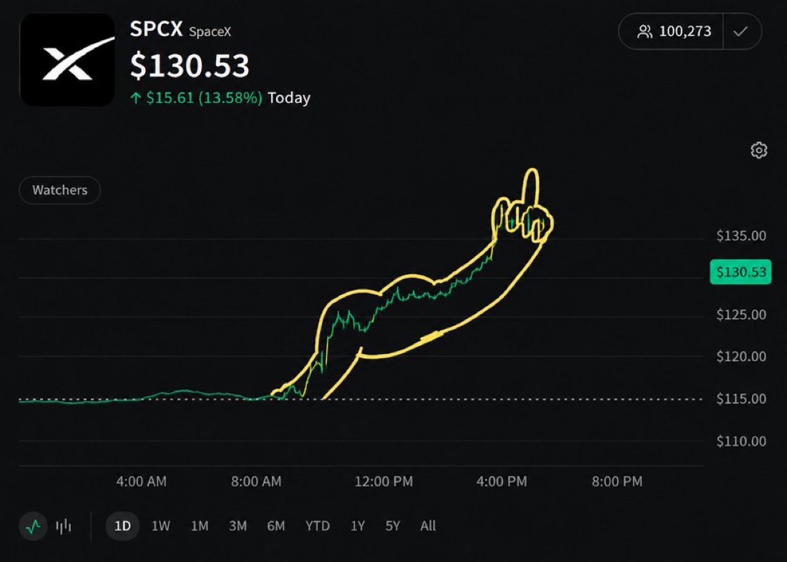
Task: Click the $125.00 axis label
Action: (741, 315)
